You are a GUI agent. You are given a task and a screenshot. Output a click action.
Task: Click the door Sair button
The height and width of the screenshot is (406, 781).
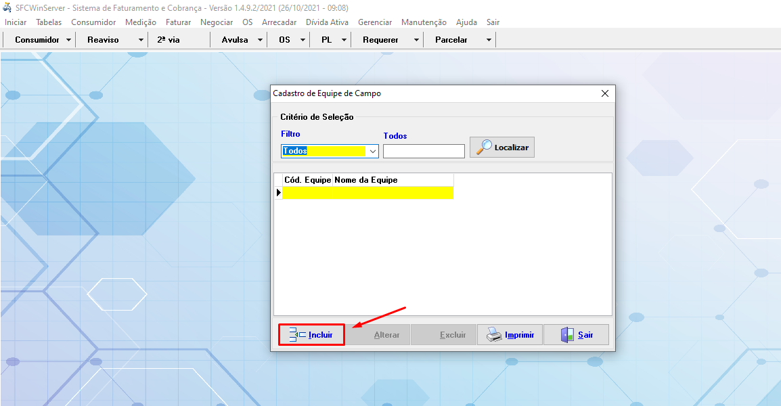pos(576,335)
